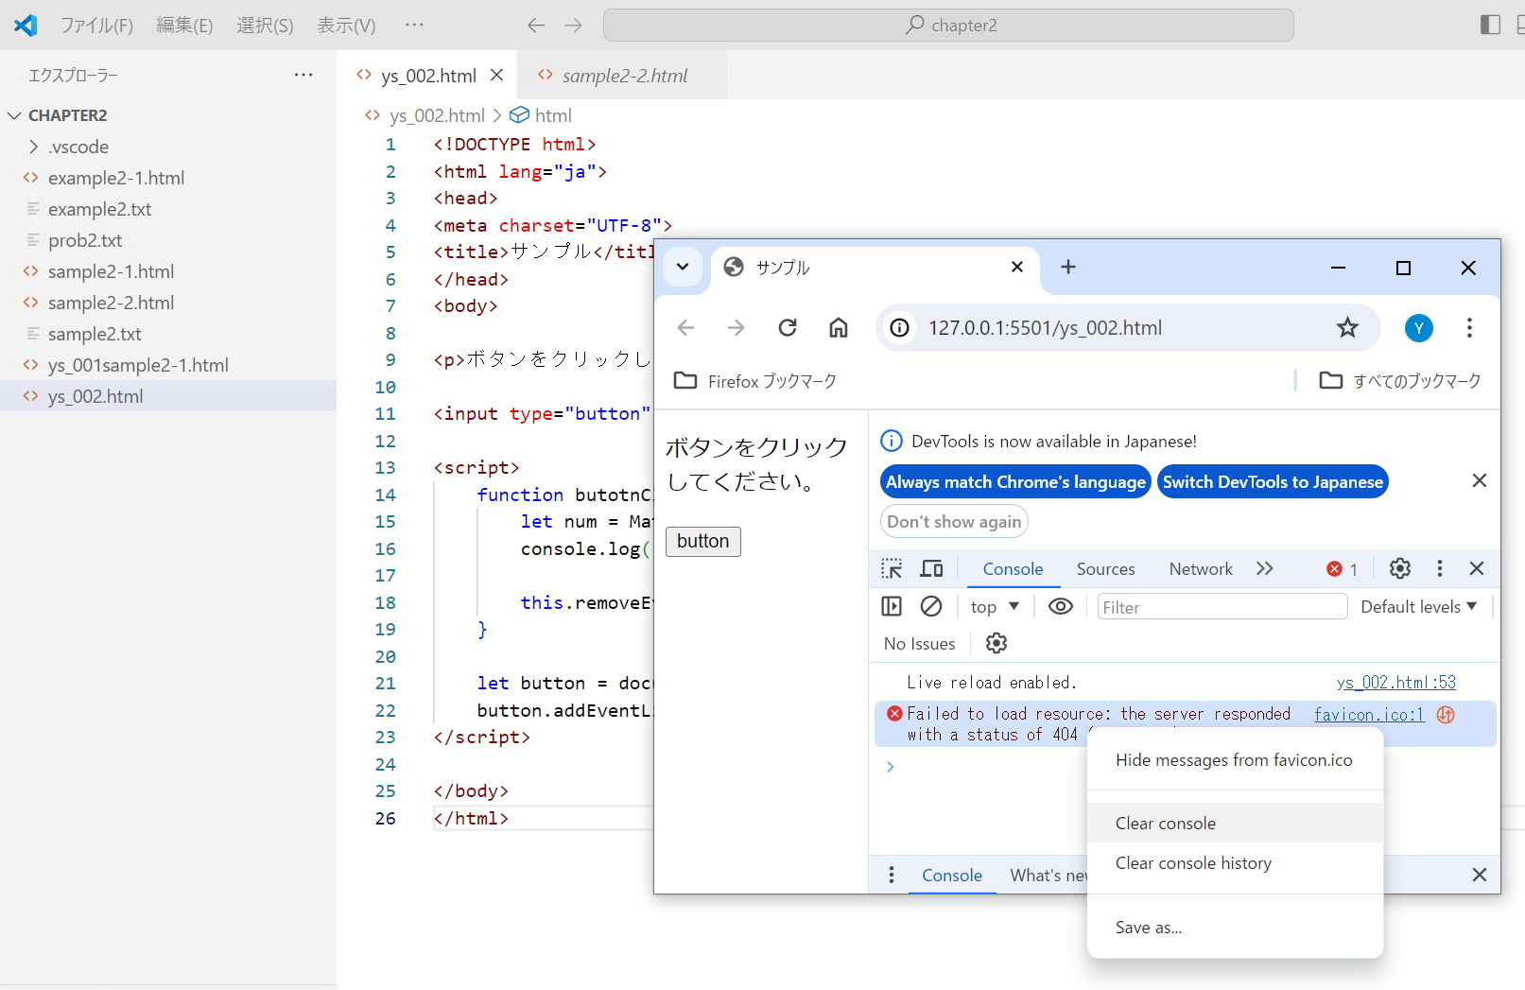Go to Chrome home page
Screen dimensions: 1525x990
pos(839,328)
